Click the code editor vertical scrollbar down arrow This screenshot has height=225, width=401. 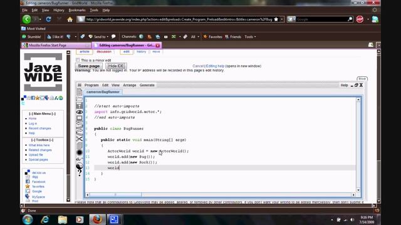pyautogui.click(x=358, y=190)
